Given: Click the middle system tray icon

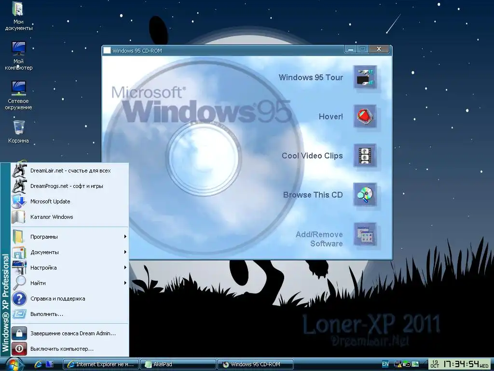Looking at the screenshot, I should click(x=407, y=364).
